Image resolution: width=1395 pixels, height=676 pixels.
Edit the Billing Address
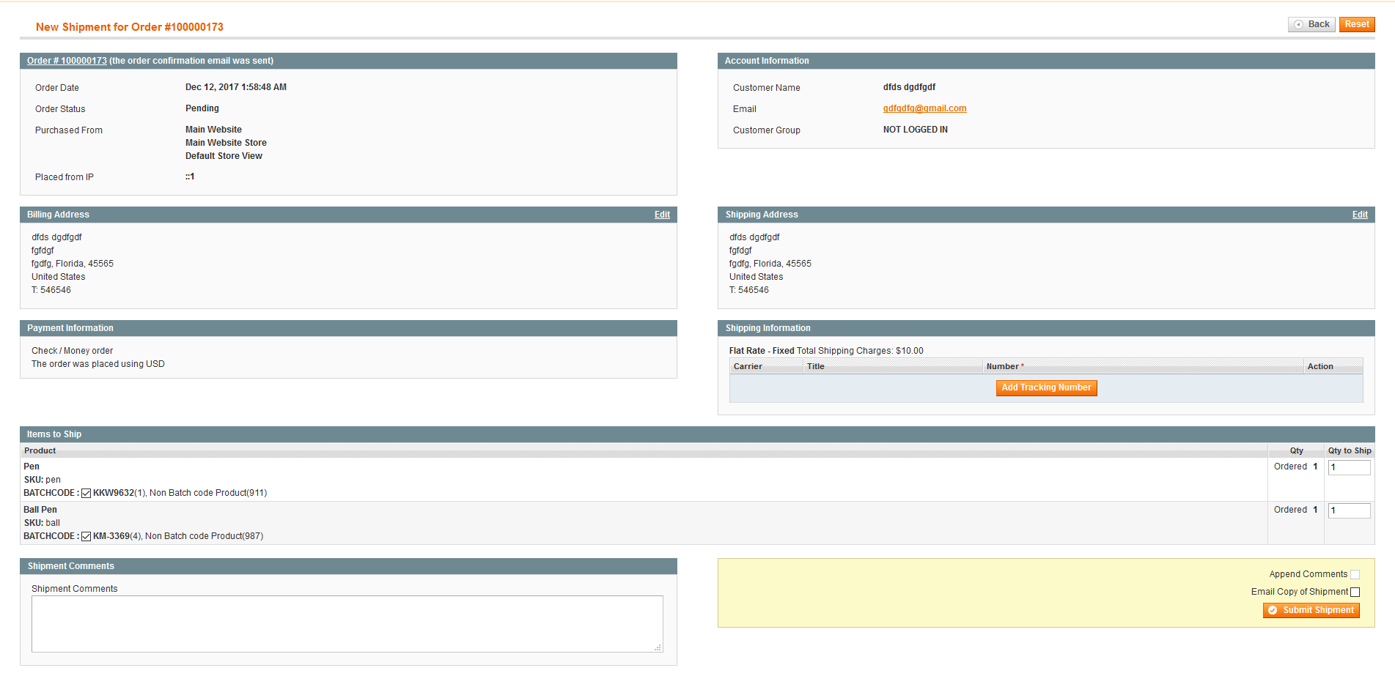click(x=662, y=215)
